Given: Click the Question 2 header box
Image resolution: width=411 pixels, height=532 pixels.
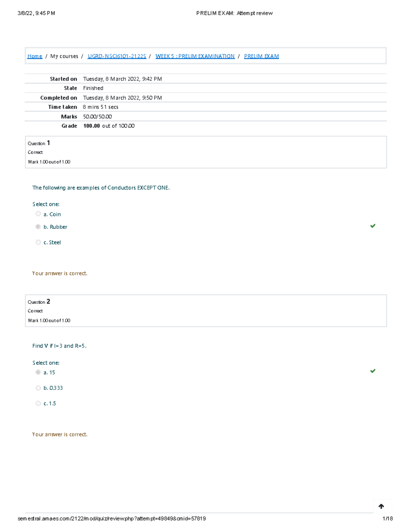Looking at the screenshot, I should 206,310.
